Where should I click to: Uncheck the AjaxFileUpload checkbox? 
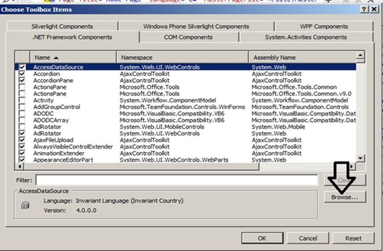coord(22,140)
